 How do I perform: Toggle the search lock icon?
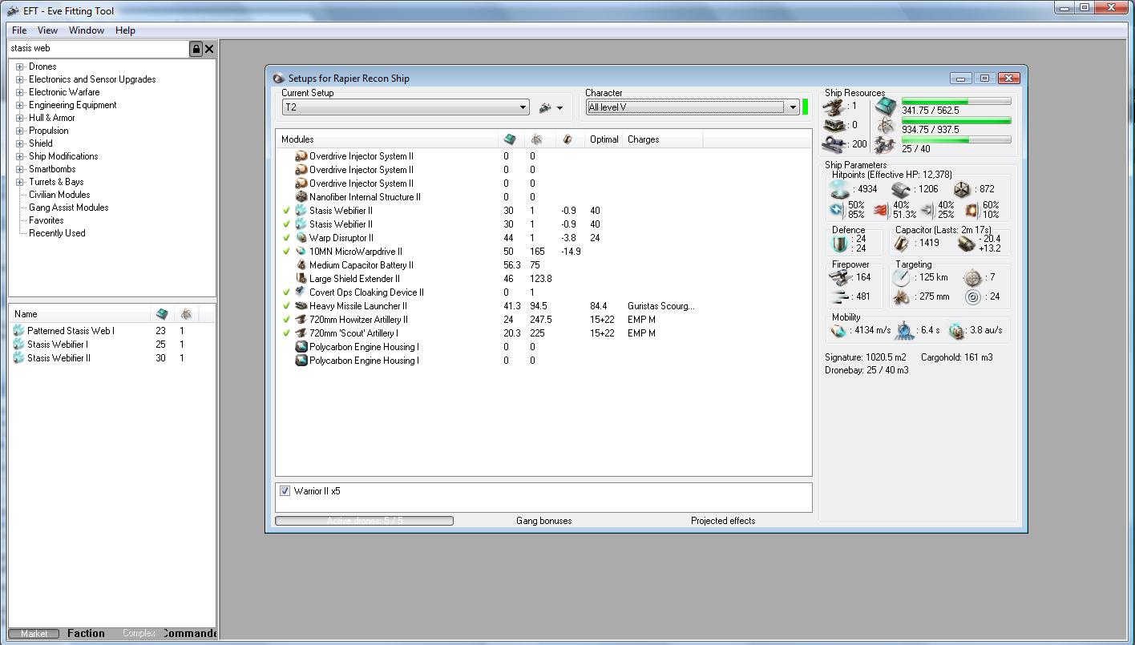pos(196,49)
